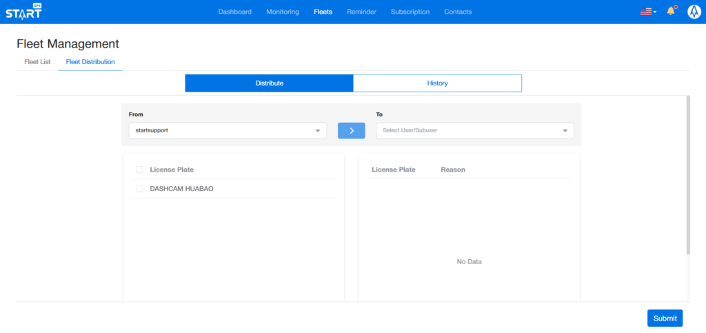
Task: Expand language selector arrow
Action: click(x=655, y=12)
